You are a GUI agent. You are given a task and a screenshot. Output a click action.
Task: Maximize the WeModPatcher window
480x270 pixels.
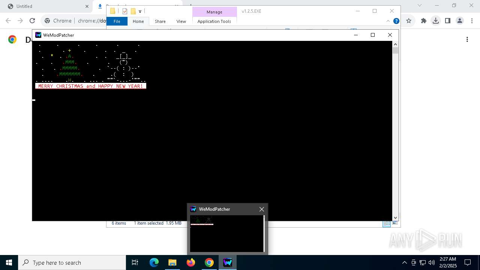(373, 35)
